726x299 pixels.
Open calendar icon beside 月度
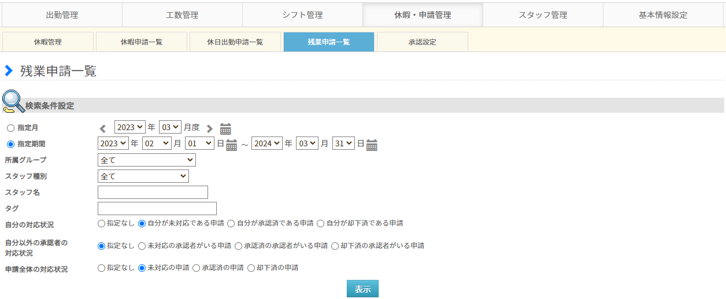pos(225,128)
